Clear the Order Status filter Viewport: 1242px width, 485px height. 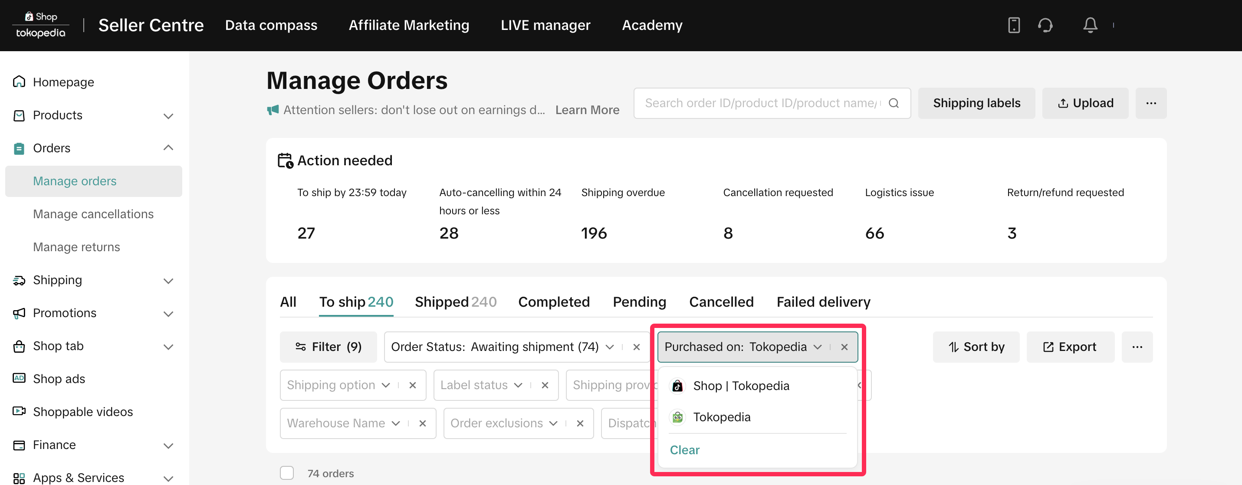click(x=636, y=347)
